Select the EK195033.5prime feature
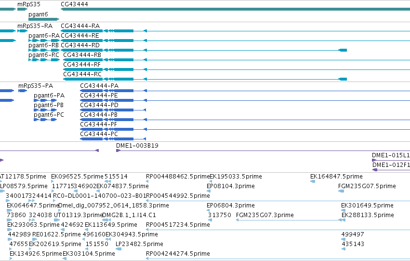Screen dimensions: 410x261 211,181
